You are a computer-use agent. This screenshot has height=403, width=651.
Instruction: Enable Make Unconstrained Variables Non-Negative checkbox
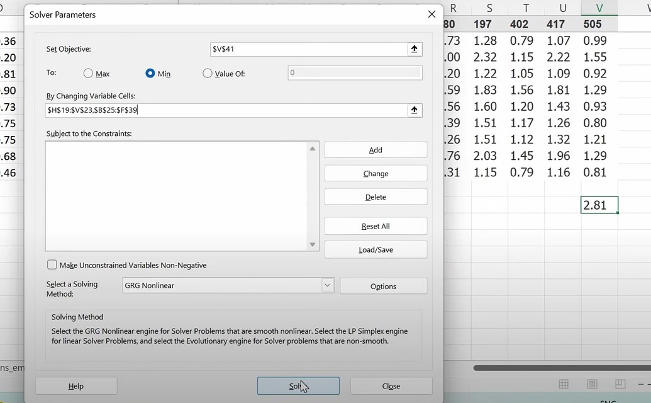[x=52, y=265]
